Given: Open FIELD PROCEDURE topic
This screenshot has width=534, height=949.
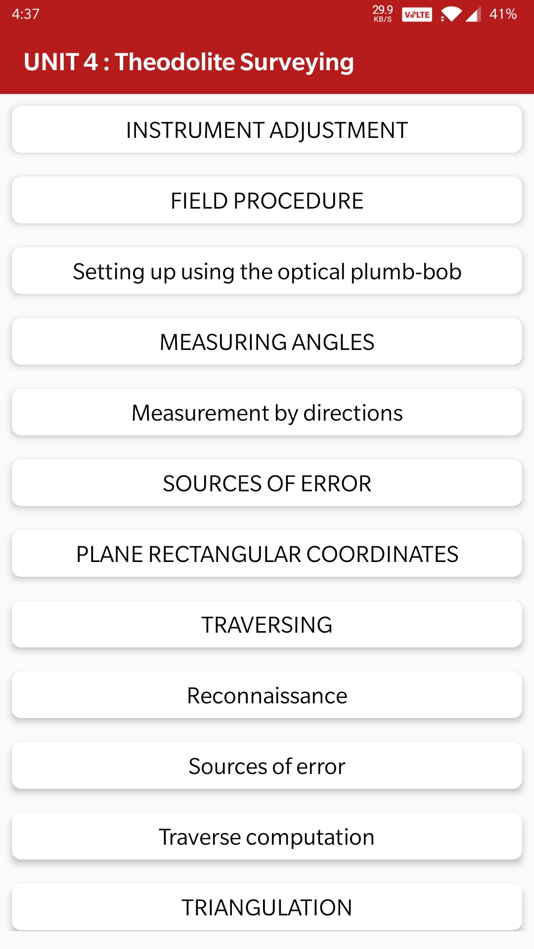Looking at the screenshot, I should coord(267,200).
